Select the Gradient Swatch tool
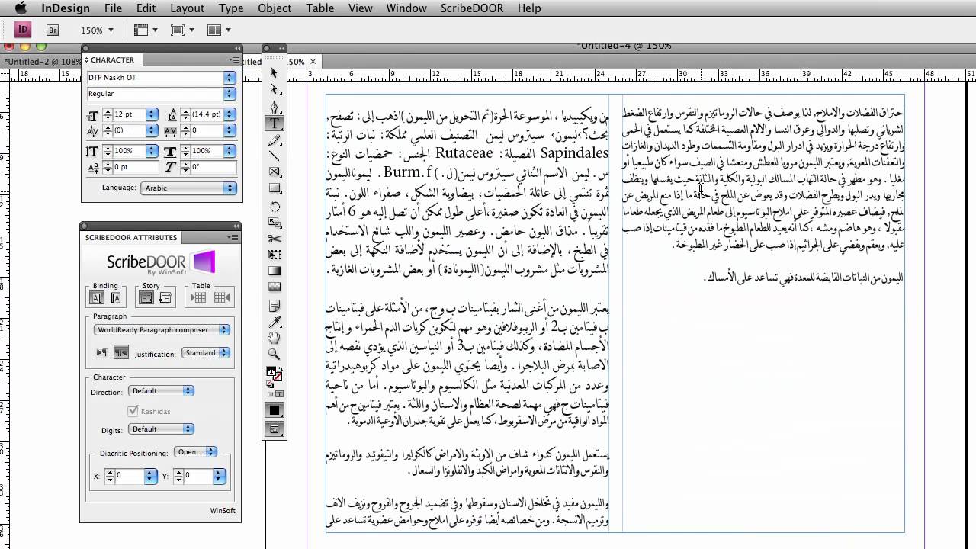This screenshot has height=549, width=976. click(274, 271)
